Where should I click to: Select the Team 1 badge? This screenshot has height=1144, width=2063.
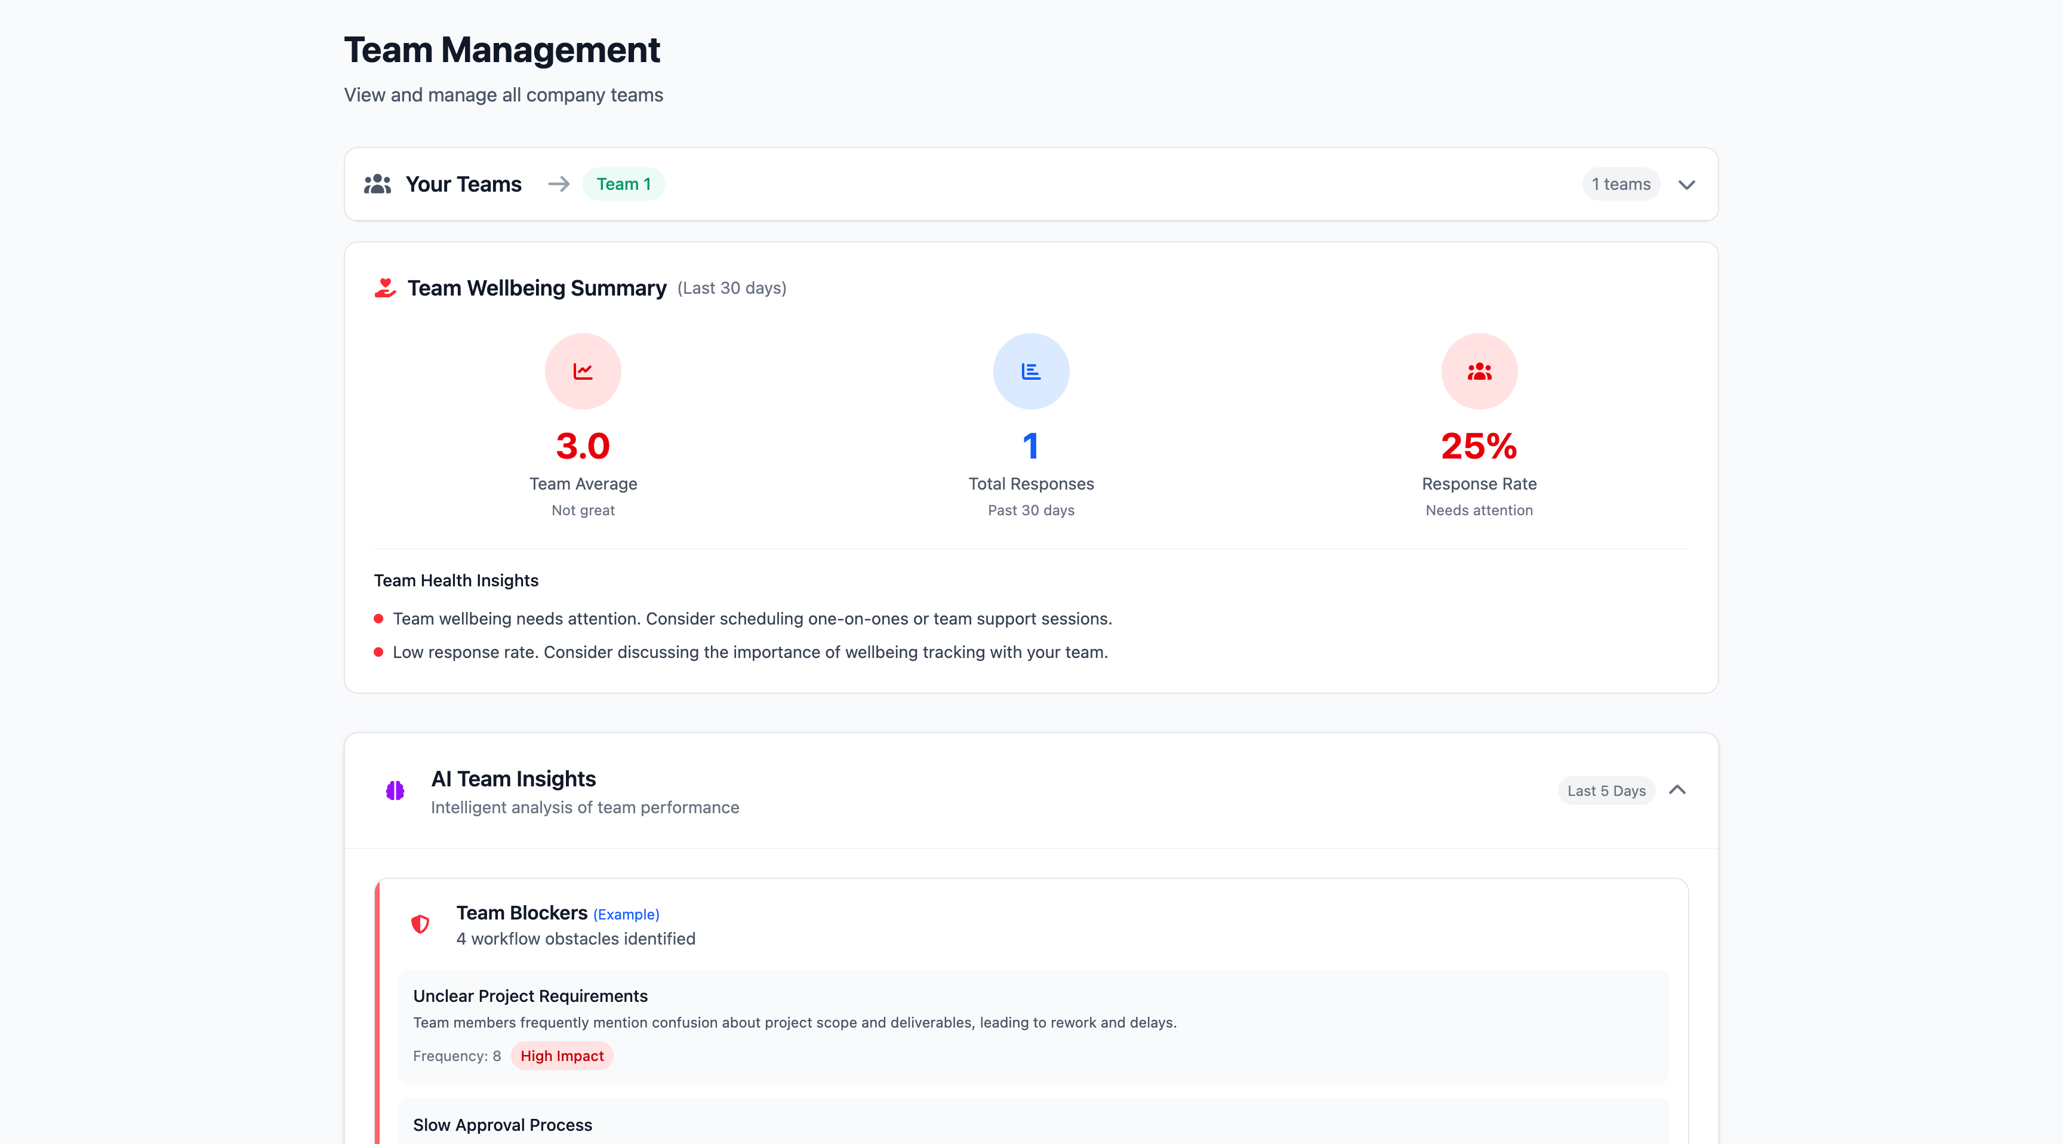[x=623, y=184]
